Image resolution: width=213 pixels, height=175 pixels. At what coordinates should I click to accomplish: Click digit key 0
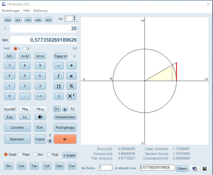pos(10,96)
